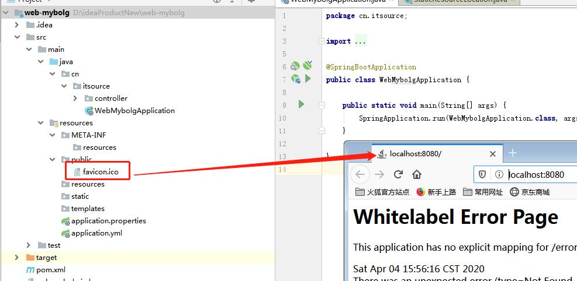Open application.properties file
Image resolution: width=577 pixels, height=281 pixels.
(x=109, y=221)
